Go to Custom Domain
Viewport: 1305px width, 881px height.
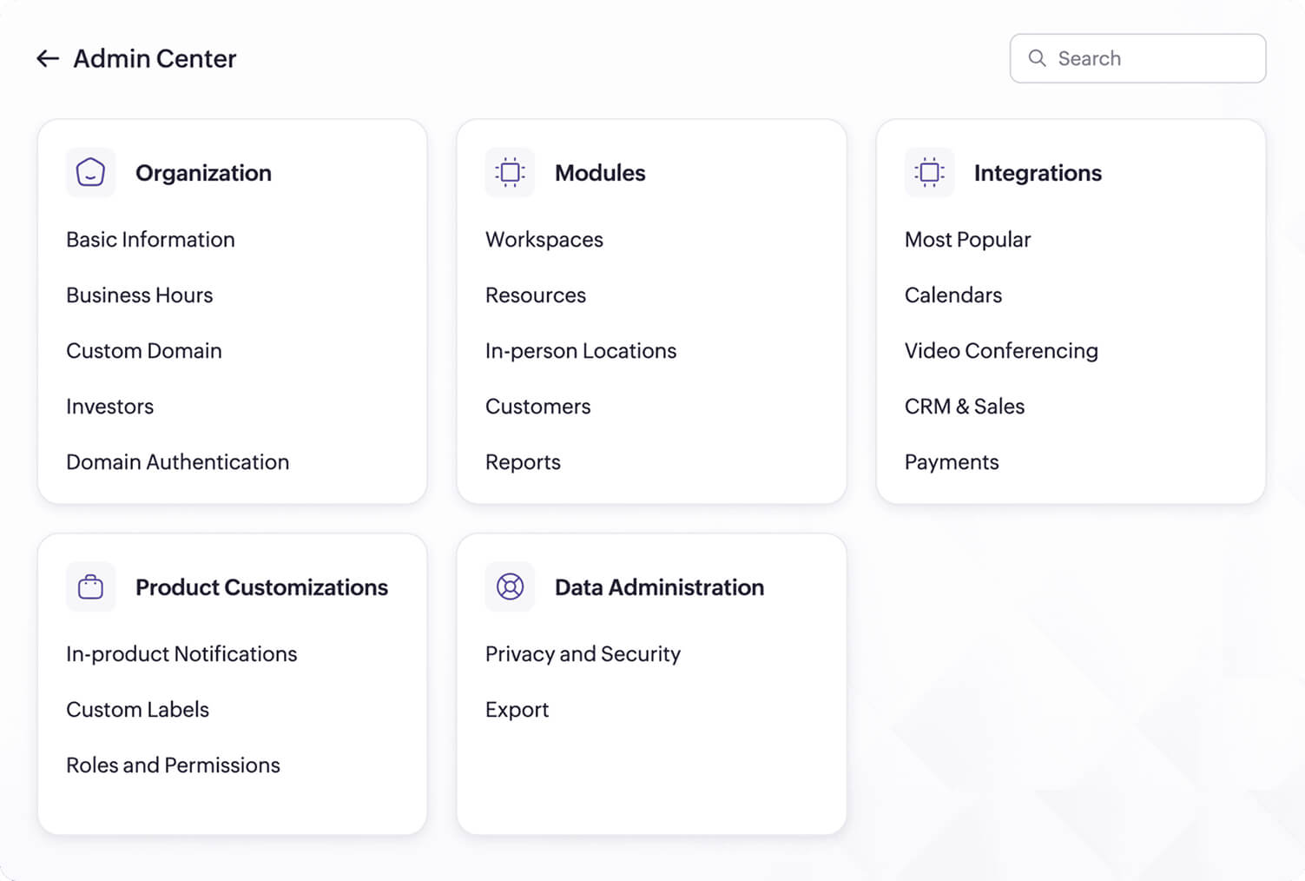click(x=144, y=350)
